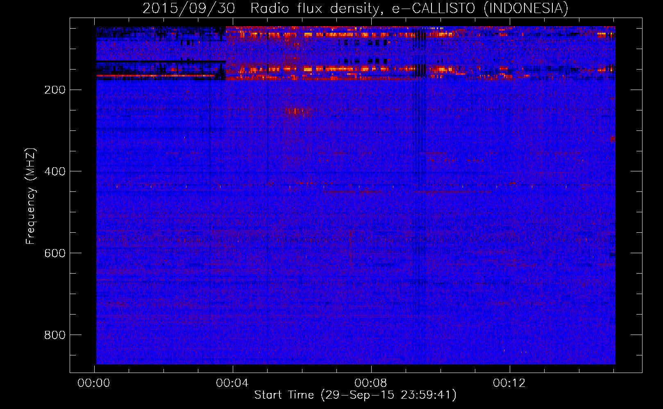
Task: Click the 800 frequency tick label
Action: click(x=55, y=335)
